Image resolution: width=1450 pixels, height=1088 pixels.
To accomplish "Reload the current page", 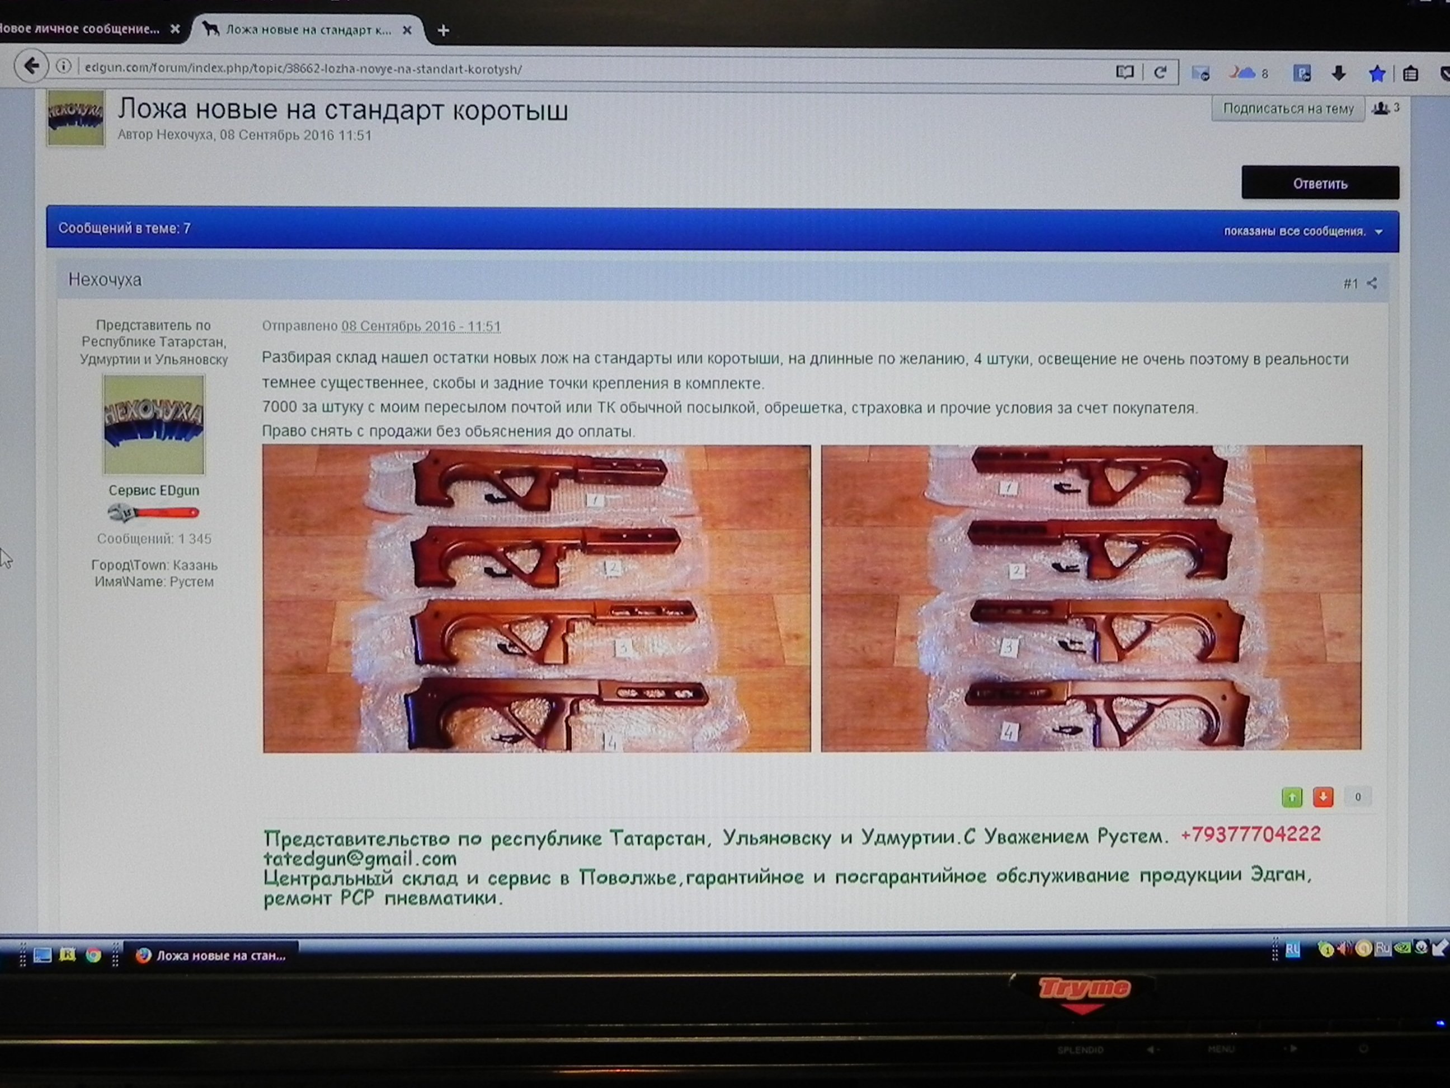I will pos(1160,72).
